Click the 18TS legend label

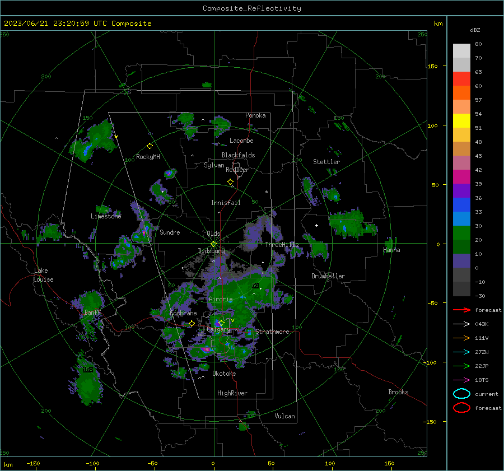[482, 380]
